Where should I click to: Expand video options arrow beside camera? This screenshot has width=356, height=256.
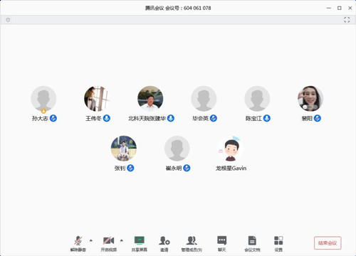122,240
